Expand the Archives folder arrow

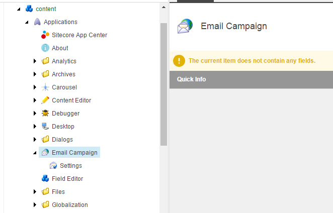(35, 74)
